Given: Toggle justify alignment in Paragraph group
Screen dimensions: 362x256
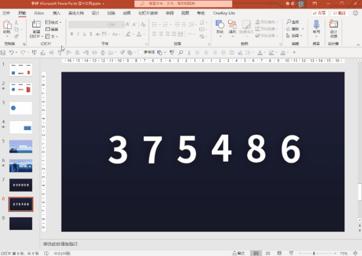Looking at the screenshot, I should click(x=174, y=34).
